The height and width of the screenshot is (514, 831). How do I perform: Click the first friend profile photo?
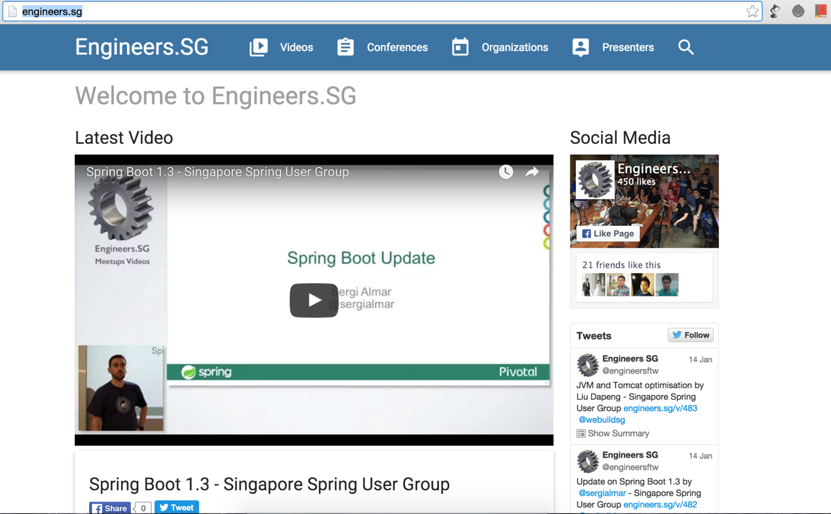pyautogui.click(x=593, y=284)
